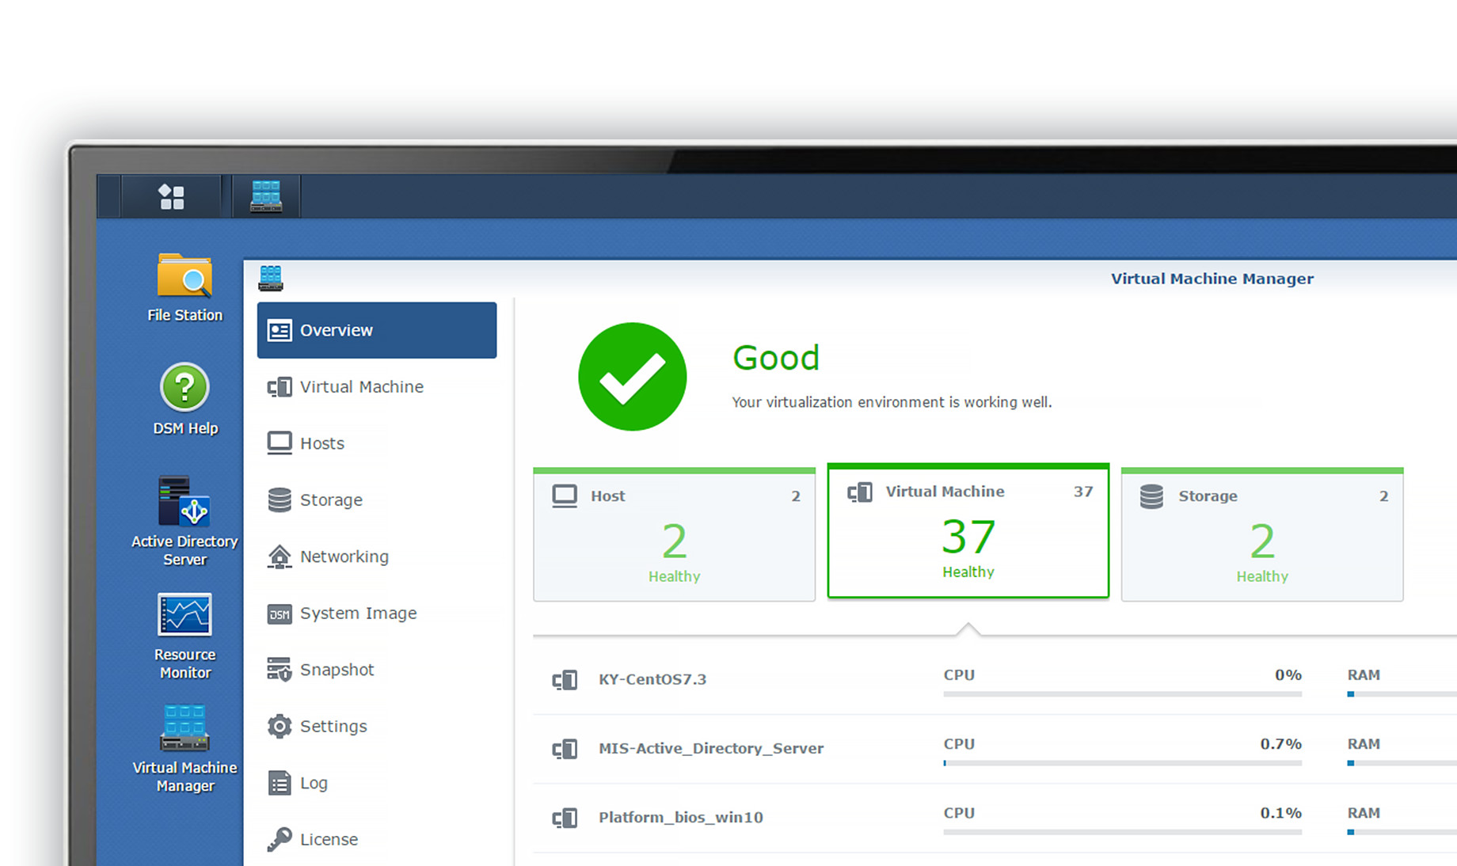
Task: Click the large 37 count number
Action: (x=968, y=537)
